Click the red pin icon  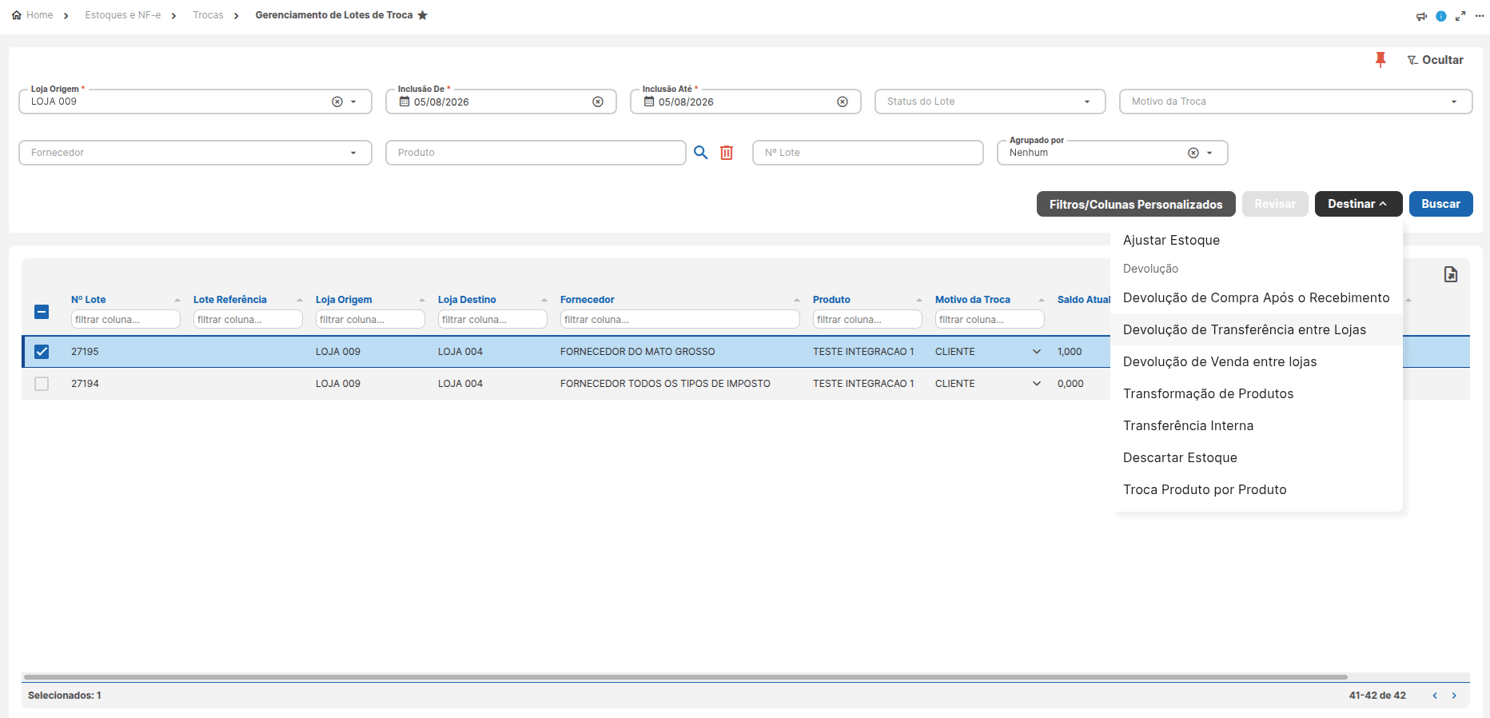[1380, 60]
